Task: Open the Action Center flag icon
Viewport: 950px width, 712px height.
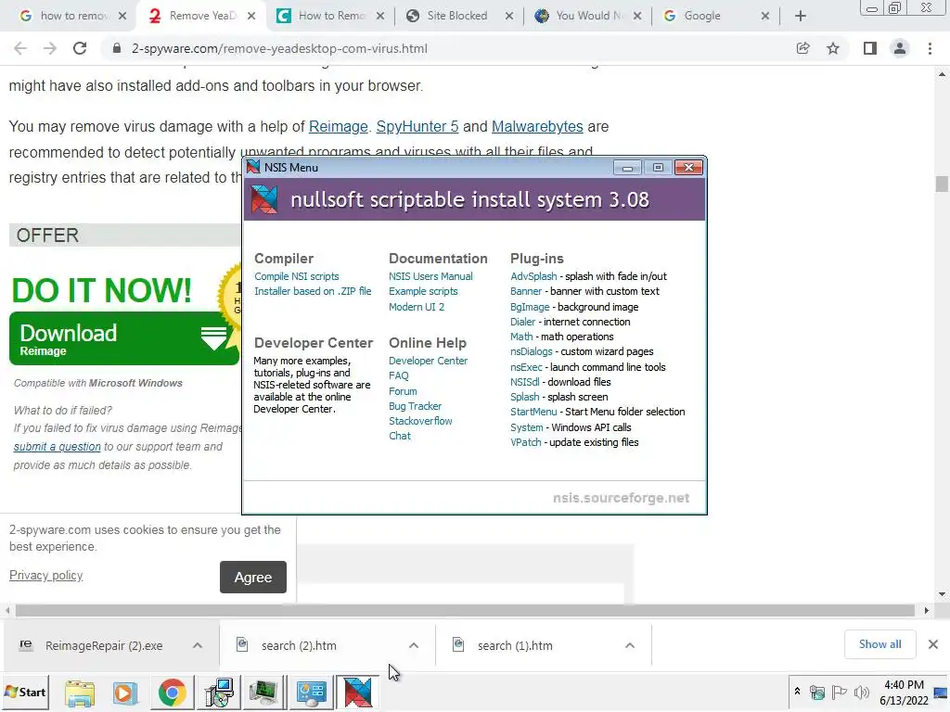Action: tap(839, 692)
